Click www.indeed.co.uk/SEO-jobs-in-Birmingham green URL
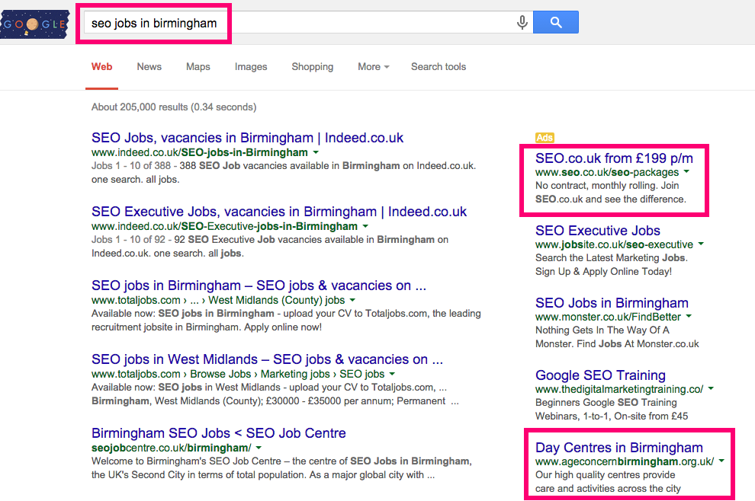Screen dimensions: 755x501 pyautogui.click(x=199, y=152)
